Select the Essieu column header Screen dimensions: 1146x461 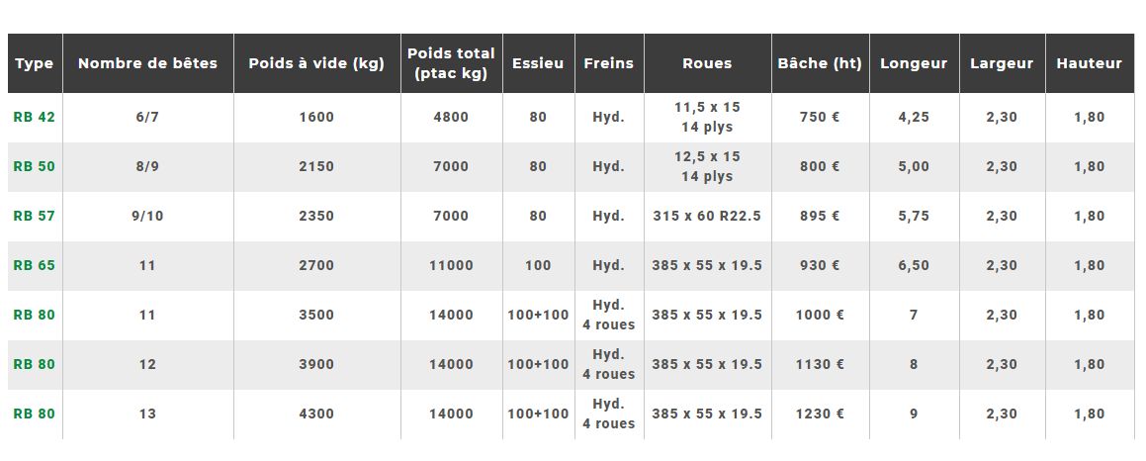538,63
